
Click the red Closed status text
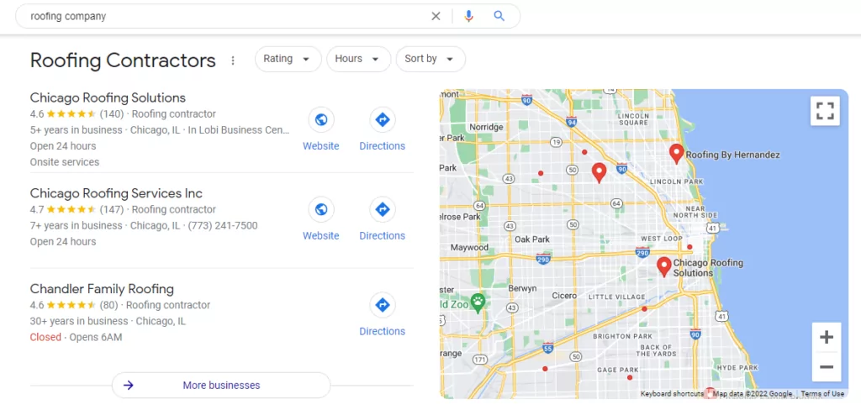point(45,337)
